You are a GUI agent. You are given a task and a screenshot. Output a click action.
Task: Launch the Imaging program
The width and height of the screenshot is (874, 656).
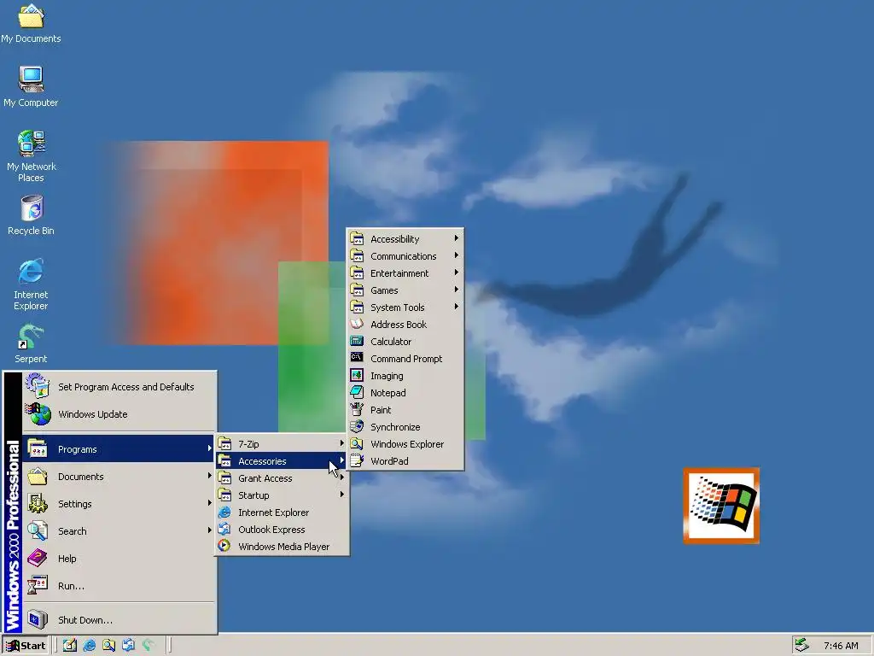click(x=405, y=376)
